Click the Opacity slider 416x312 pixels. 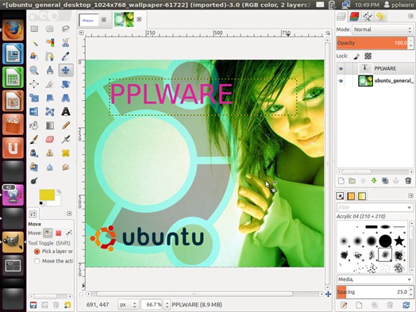tap(372, 43)
